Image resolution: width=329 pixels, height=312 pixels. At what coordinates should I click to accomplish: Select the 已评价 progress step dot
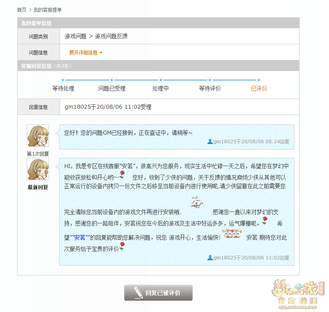pos(259,80)
